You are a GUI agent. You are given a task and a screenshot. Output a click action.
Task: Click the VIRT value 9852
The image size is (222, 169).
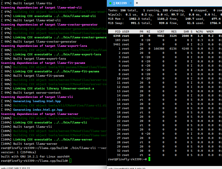click(x=161, y=36)
